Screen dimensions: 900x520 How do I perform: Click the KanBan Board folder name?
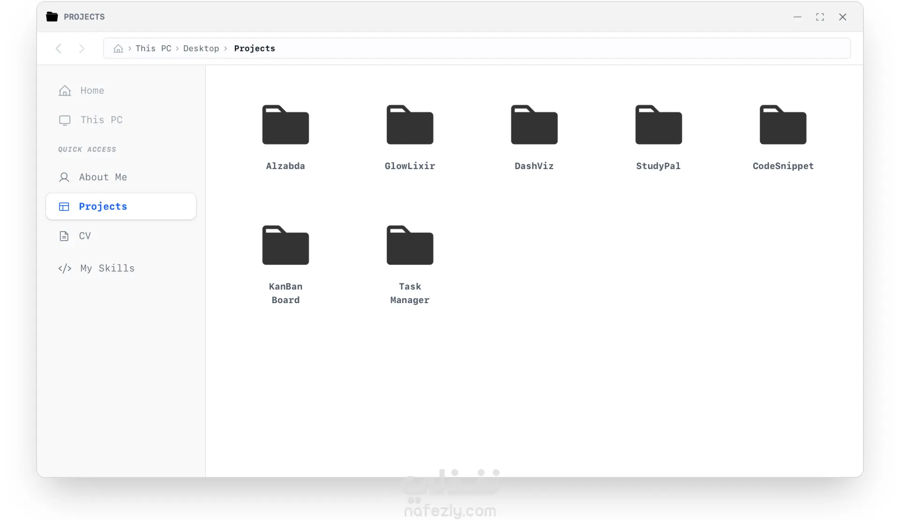point(285,293)
